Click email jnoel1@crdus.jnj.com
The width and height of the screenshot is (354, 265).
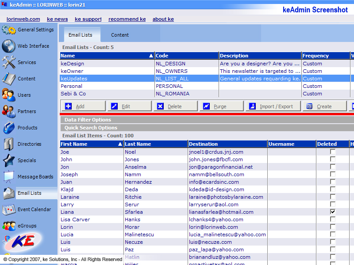(216, 152)
